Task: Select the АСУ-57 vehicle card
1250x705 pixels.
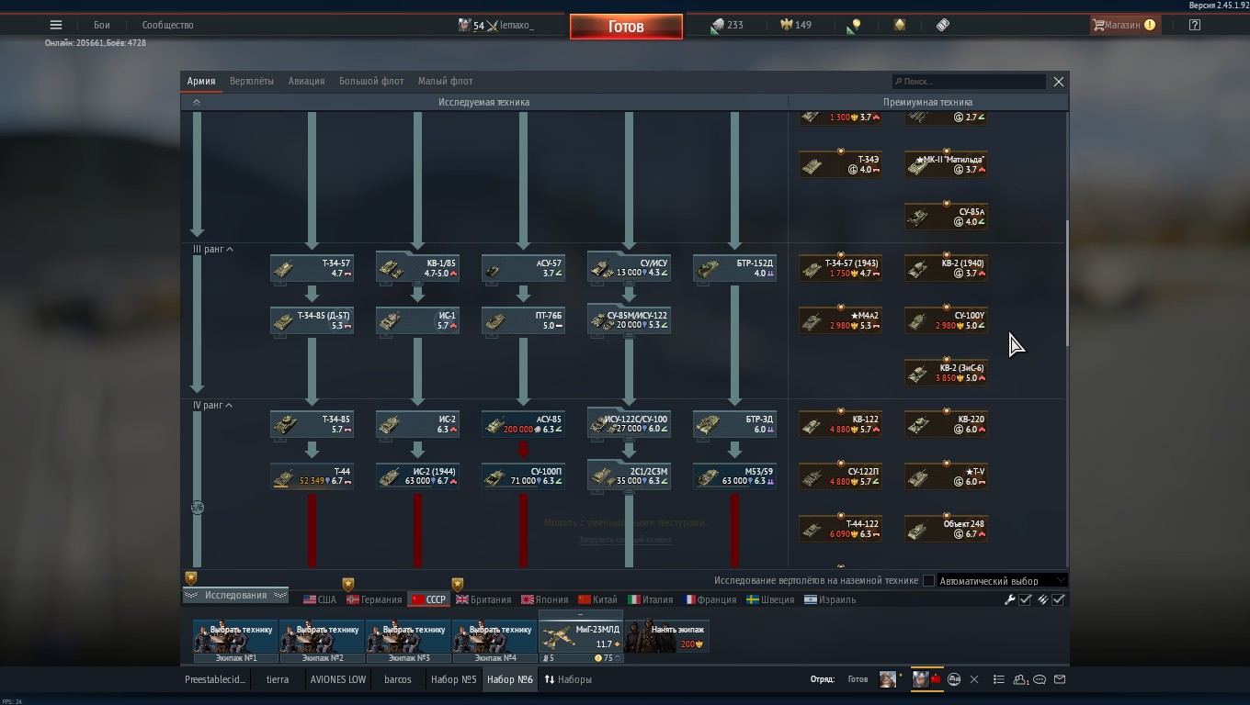Action: click(x=523, y=268)
